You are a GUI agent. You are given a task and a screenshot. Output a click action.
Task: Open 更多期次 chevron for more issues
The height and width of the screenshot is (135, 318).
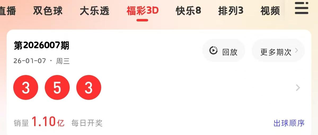tap(297, 50)
